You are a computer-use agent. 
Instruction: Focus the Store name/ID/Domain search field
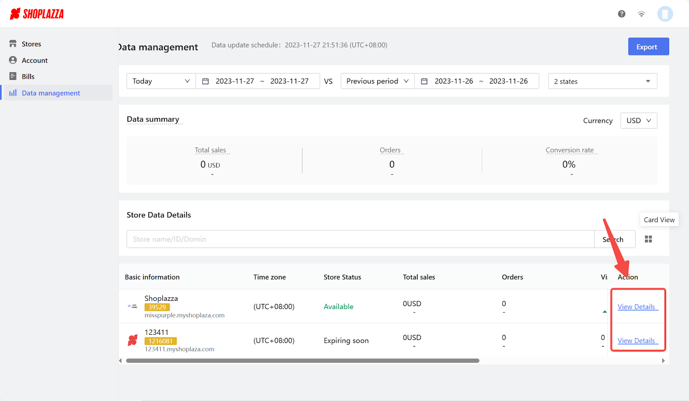(360, 239)
